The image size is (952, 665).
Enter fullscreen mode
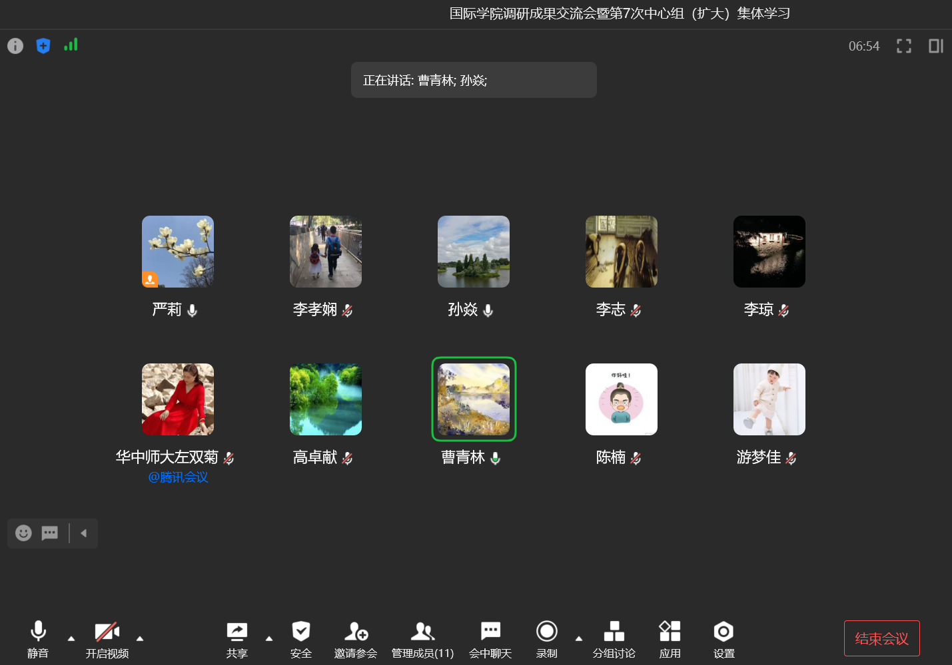[903, 46]
